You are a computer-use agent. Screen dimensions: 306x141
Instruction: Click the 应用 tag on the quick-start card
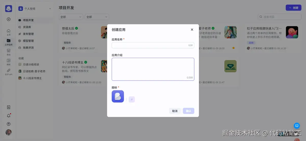click(x=251, y=43)
